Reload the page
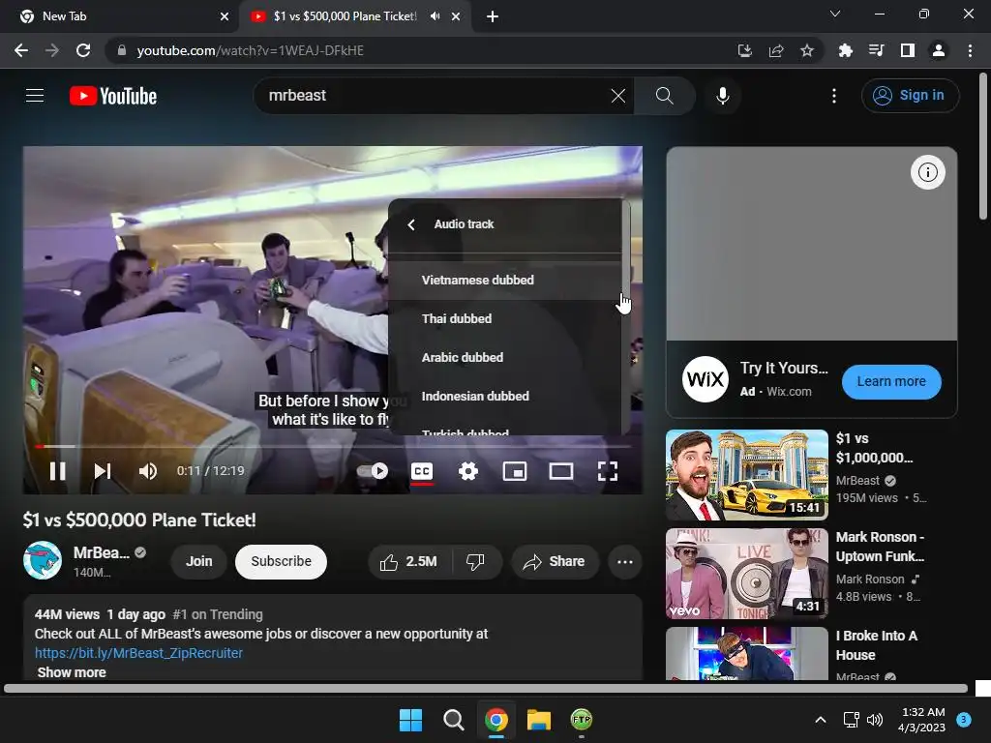This screenshot has height=743, width=991. point(83,50)
